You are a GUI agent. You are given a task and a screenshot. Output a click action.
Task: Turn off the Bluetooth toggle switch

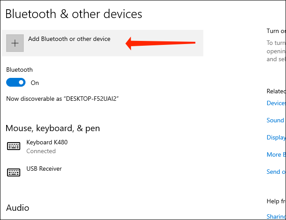coord(16,82)
